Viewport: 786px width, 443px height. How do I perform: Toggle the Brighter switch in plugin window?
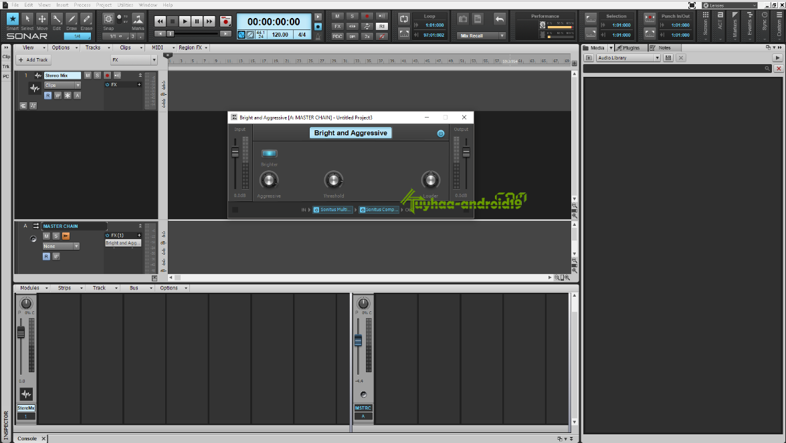(269, 154)
